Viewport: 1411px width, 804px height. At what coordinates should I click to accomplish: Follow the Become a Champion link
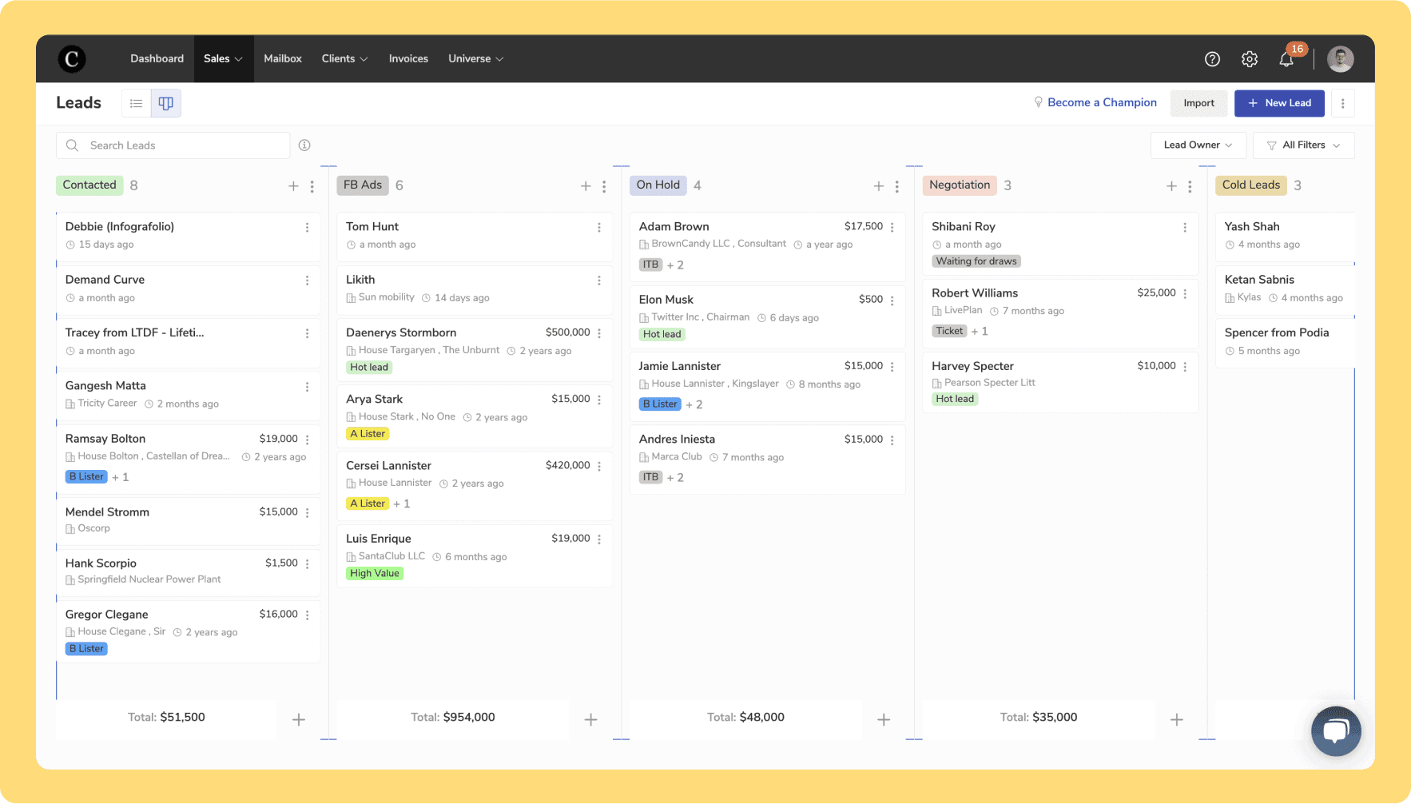pyautogui.click(x=1102, y=102)
